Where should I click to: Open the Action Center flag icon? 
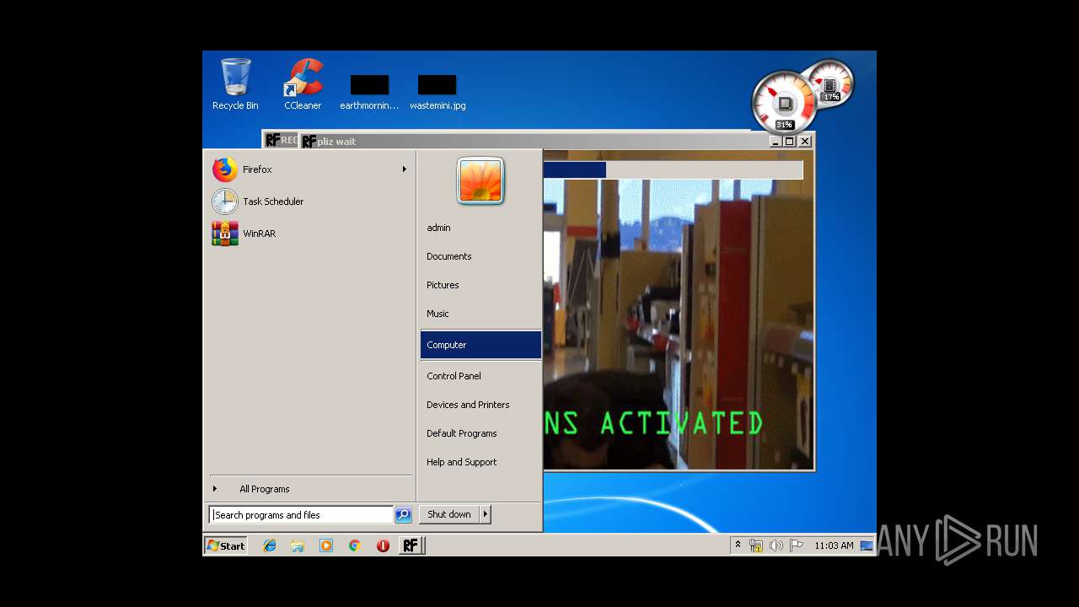pos(797,545)
